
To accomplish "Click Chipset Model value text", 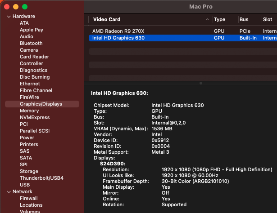I will pos(177,105).
